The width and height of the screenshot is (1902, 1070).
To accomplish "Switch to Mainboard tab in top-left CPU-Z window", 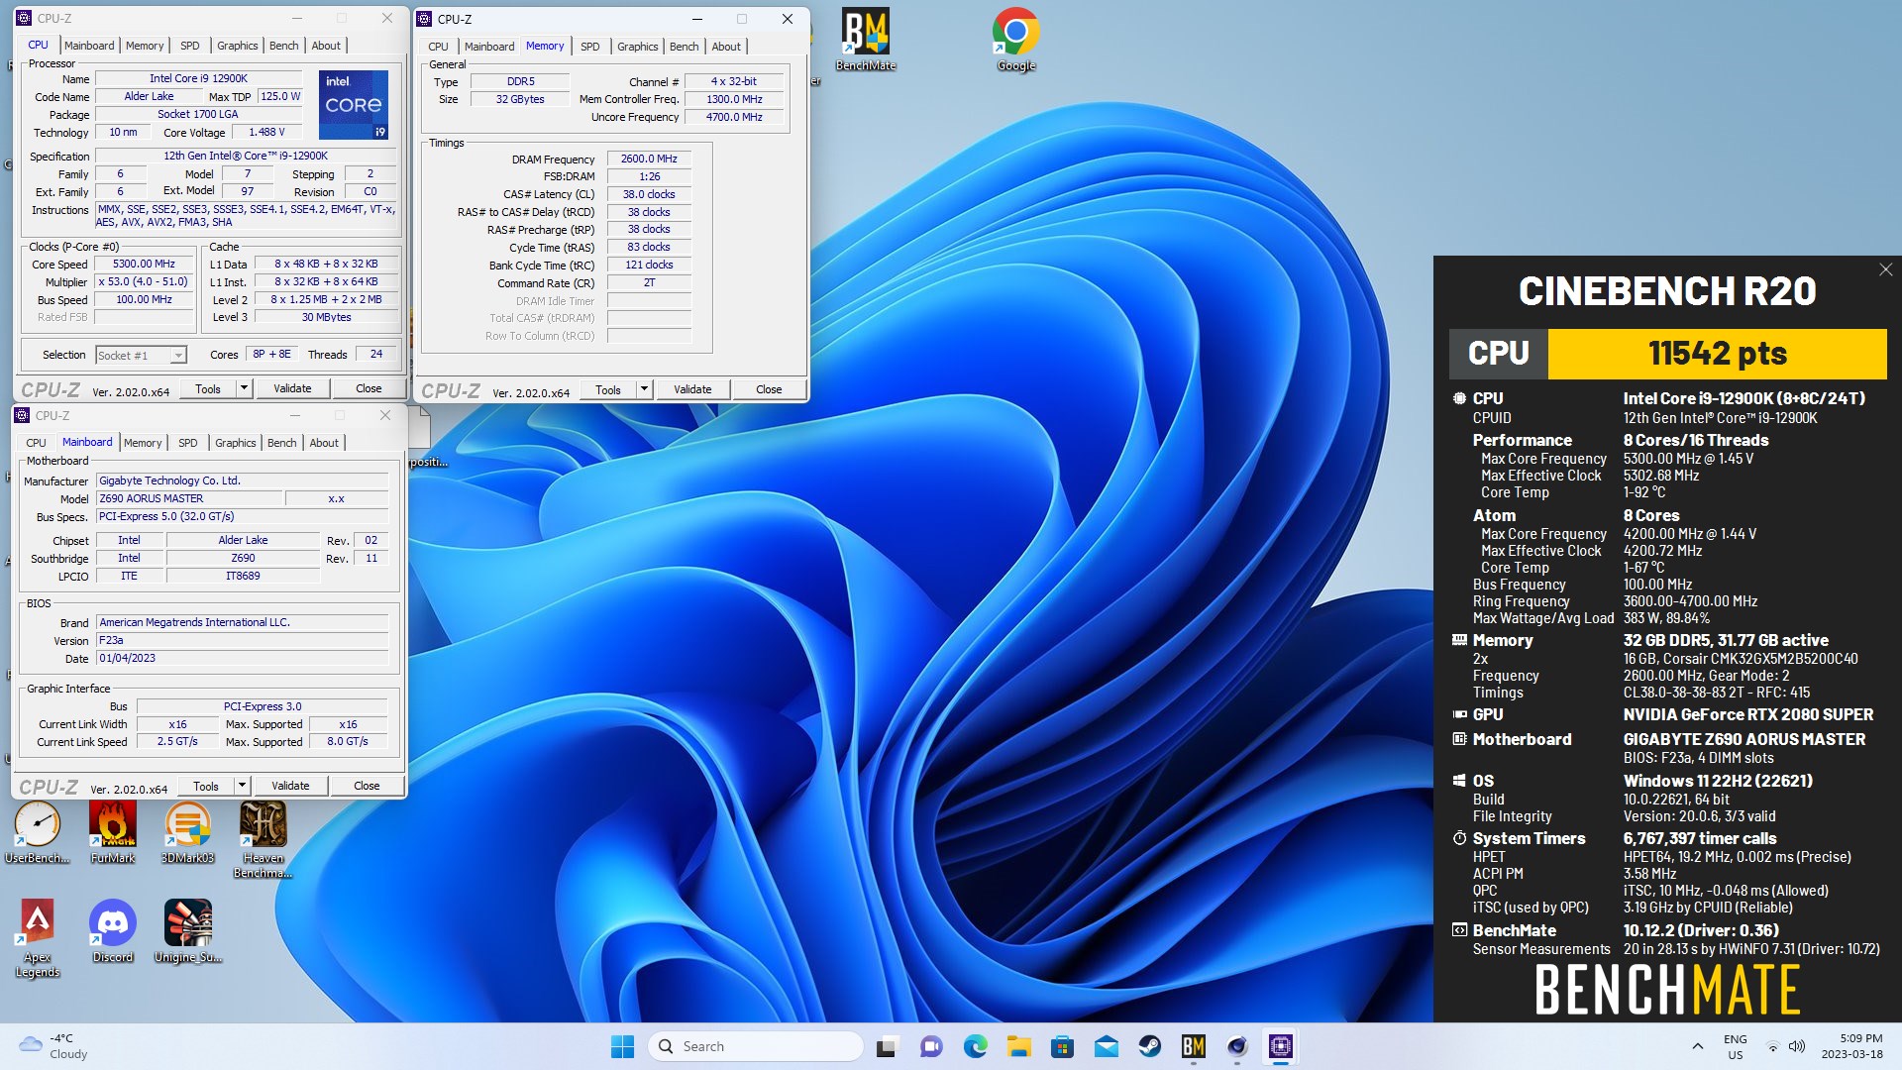I will (89, 46).
